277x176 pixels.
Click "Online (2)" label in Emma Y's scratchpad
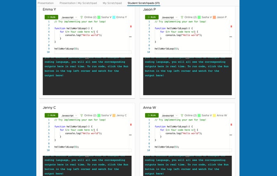point(90,17)
